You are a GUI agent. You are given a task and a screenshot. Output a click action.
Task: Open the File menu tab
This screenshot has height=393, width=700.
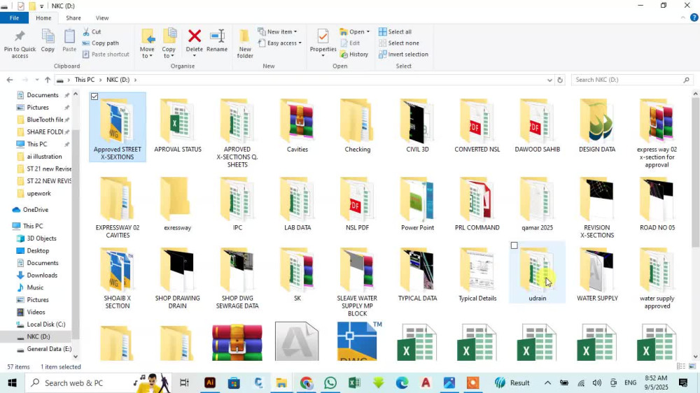point(14,18)
